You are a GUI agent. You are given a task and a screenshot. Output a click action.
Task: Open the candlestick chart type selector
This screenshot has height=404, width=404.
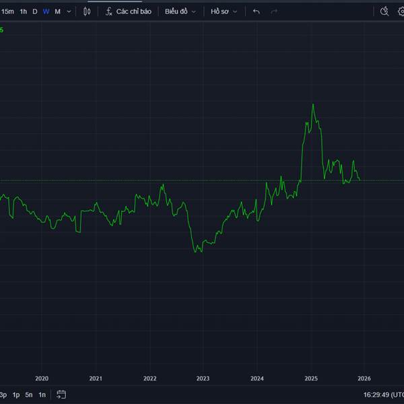87,11
